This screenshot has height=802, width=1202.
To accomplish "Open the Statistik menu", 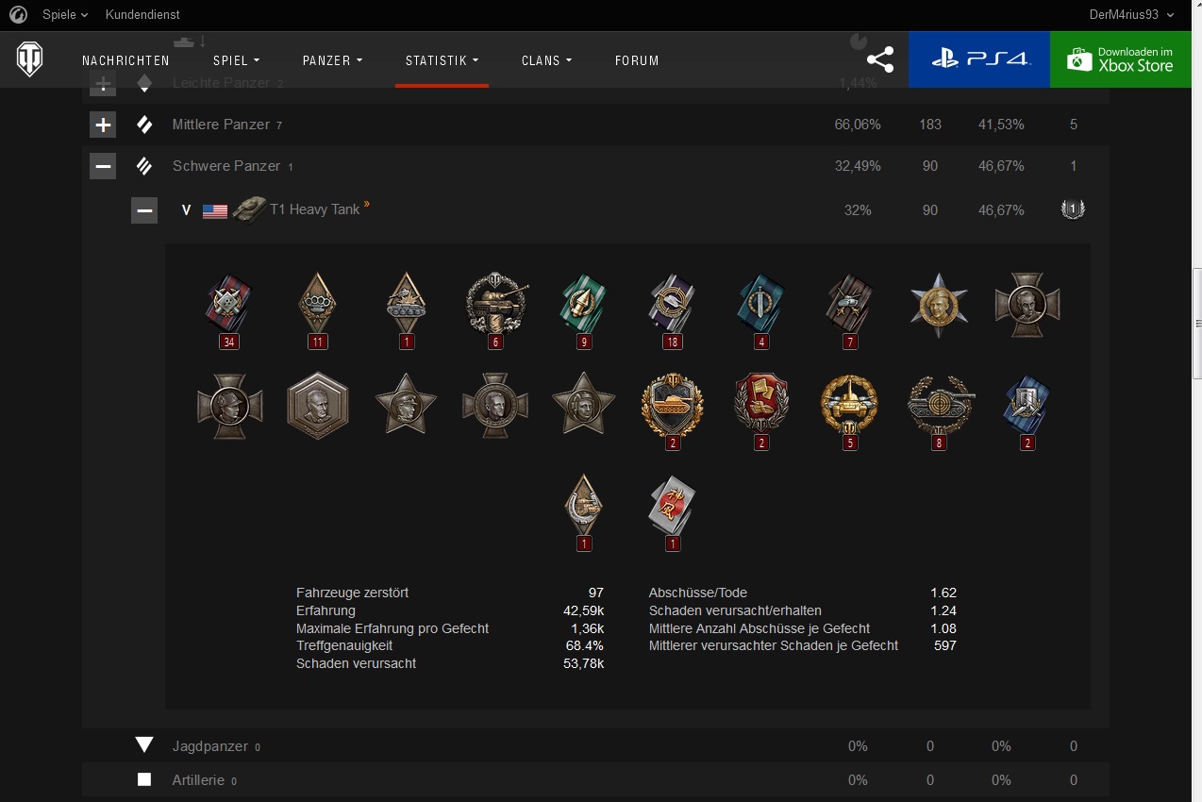I will 442,60.
